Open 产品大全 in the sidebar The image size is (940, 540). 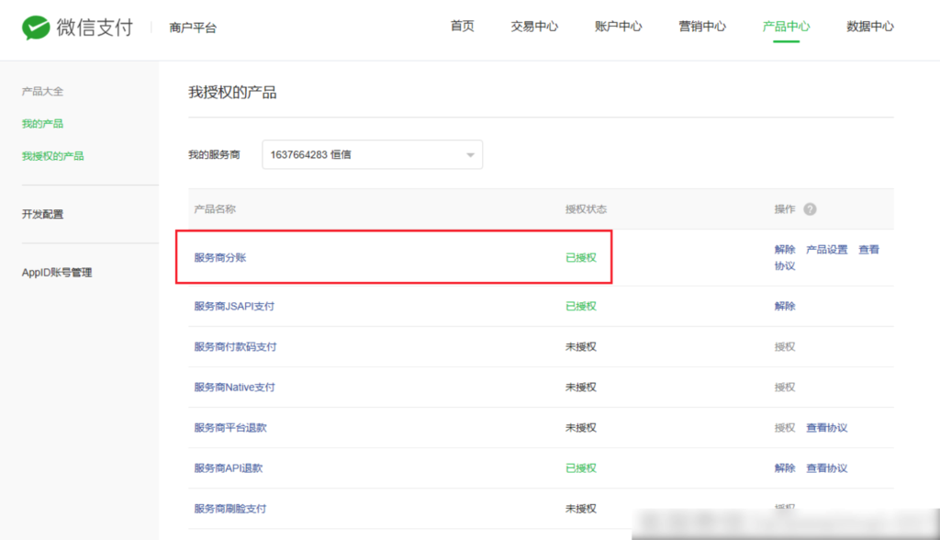40,91
